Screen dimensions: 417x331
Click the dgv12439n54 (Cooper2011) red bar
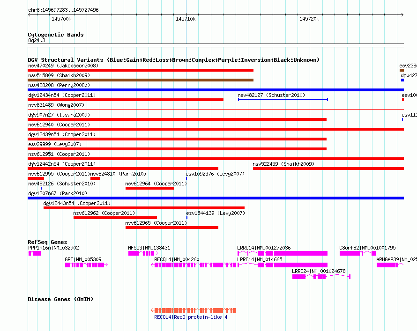click(x=177, y=139)
